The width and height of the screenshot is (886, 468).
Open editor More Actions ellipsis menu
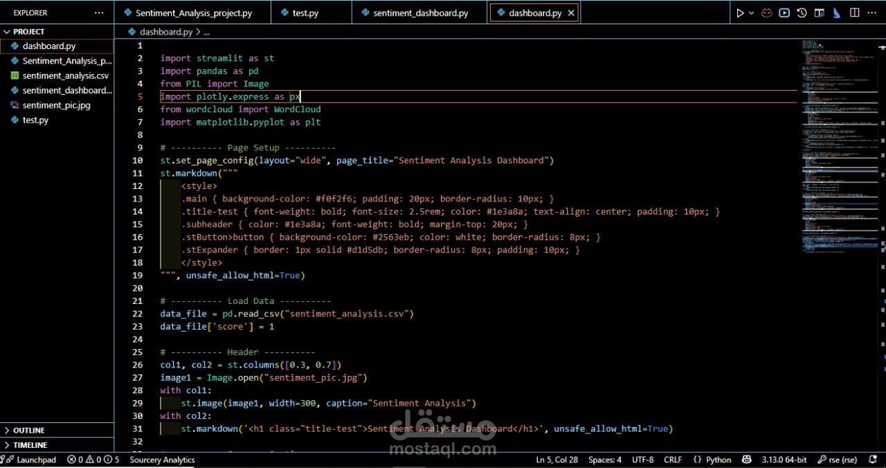click(x=872, y=13)
